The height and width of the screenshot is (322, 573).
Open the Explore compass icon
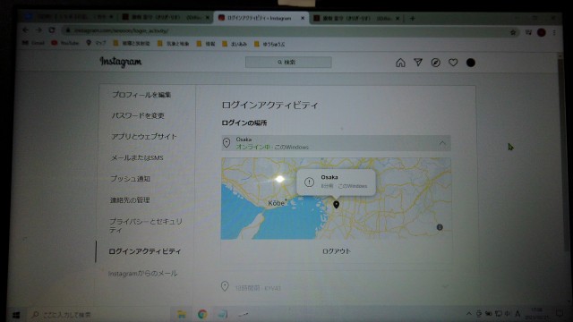coord(435,63)
